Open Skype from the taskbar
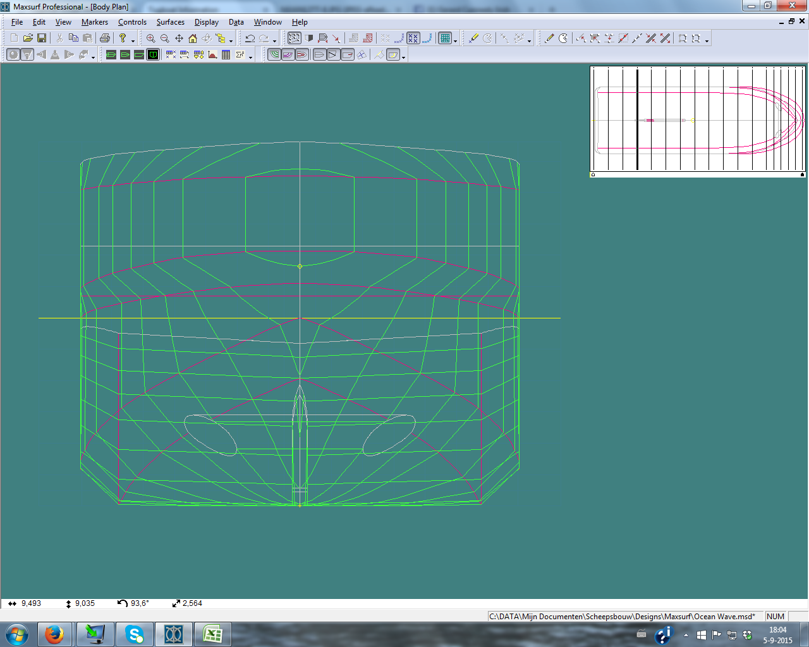 (134, 634)
